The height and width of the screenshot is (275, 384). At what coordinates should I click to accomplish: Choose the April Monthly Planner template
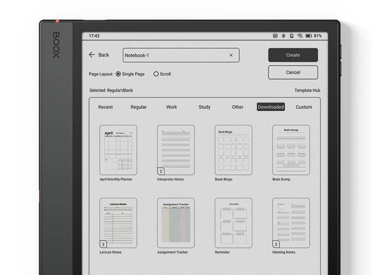click(118, 150)
